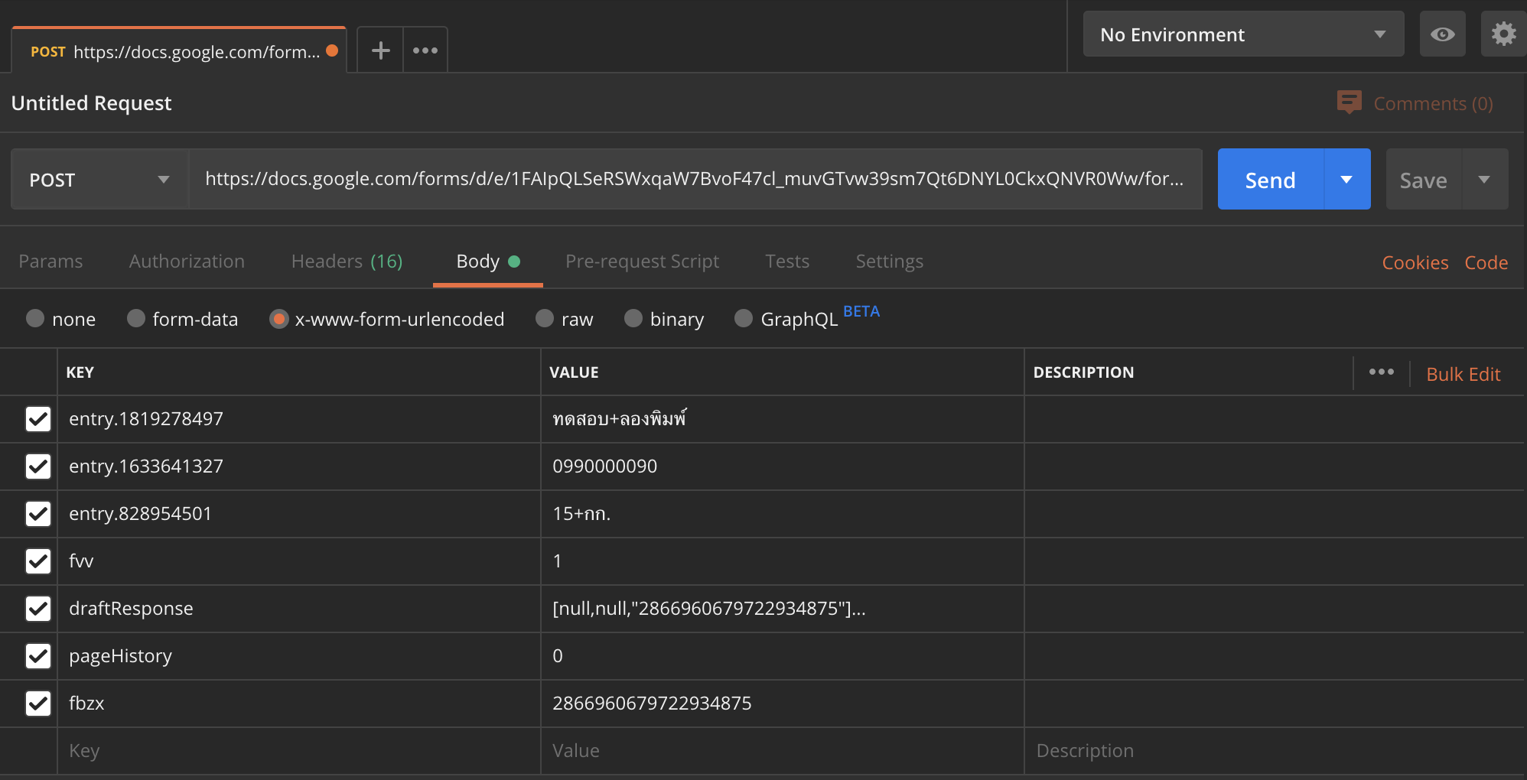Close the unsaved POST request tab dot
The width and height of the screenshot is (1527, 780).
[332, 50]
